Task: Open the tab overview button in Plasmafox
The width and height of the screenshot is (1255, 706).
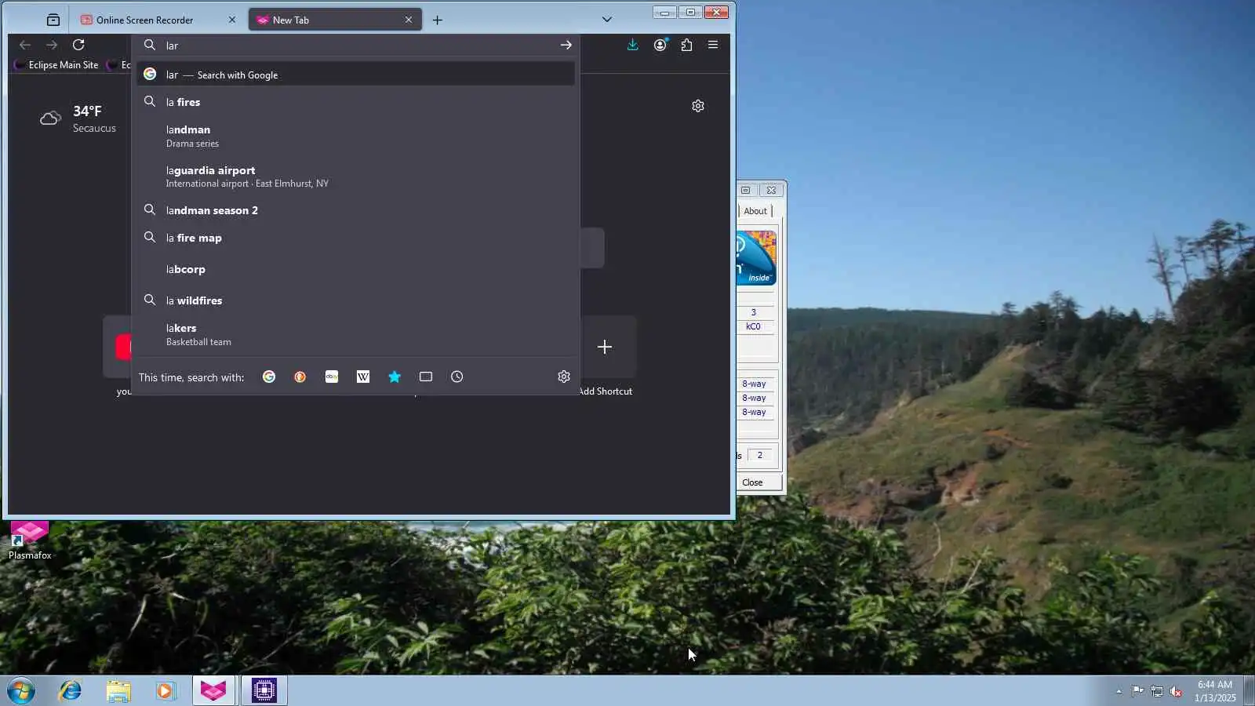Action: click(x=53, y=20)
